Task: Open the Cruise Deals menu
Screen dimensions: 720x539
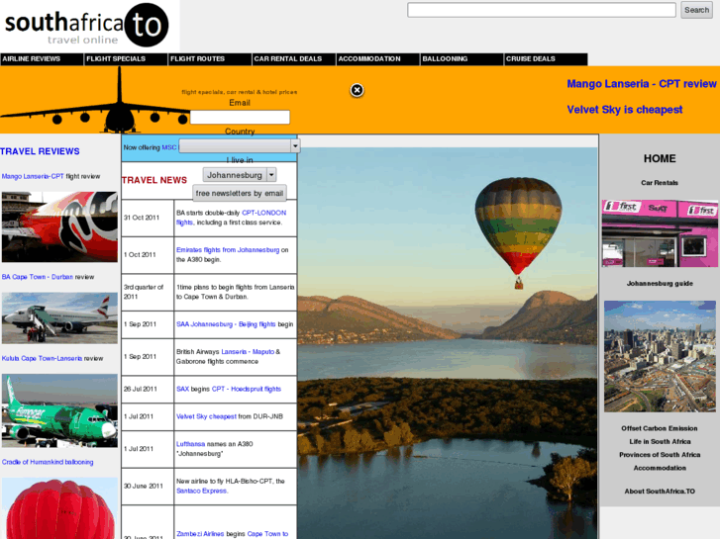Action: [546, 58]
